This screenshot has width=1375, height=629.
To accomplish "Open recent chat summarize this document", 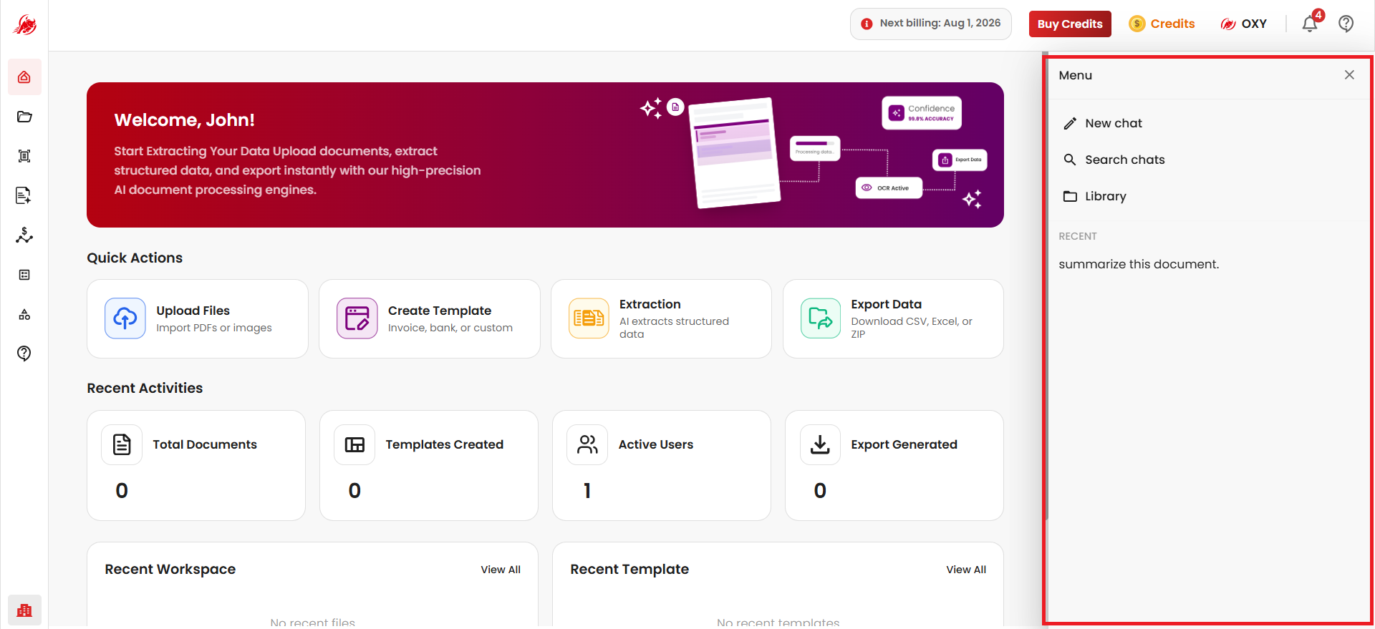I will tap(1139, 264).
